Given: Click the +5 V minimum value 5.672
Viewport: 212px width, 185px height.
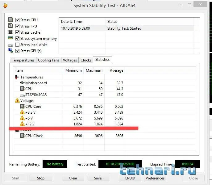Looking at the screenshot, I should [77, 118].
